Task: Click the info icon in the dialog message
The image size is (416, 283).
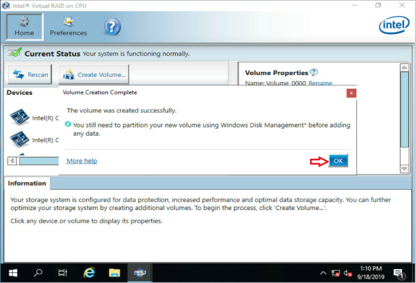Action: point(68,124)
